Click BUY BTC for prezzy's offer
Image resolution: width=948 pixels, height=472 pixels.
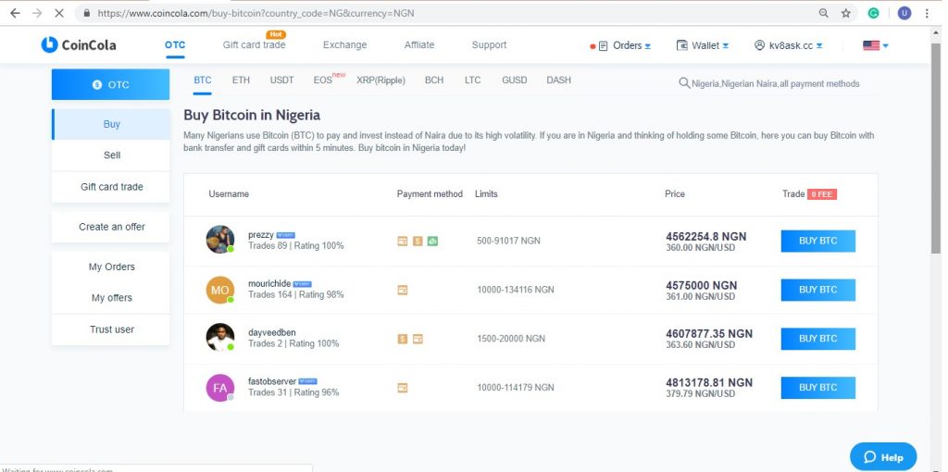(818, 242)
